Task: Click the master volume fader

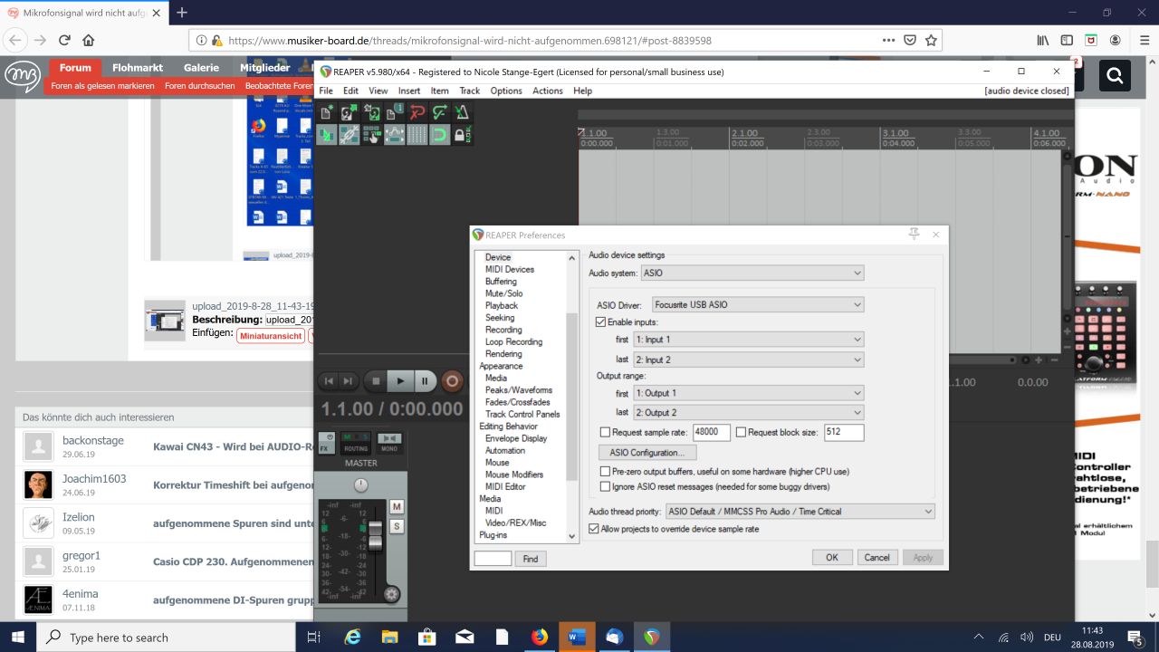Action: (375, 538)
